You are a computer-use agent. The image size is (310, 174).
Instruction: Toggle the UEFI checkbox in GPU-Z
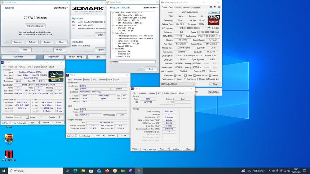213,28
